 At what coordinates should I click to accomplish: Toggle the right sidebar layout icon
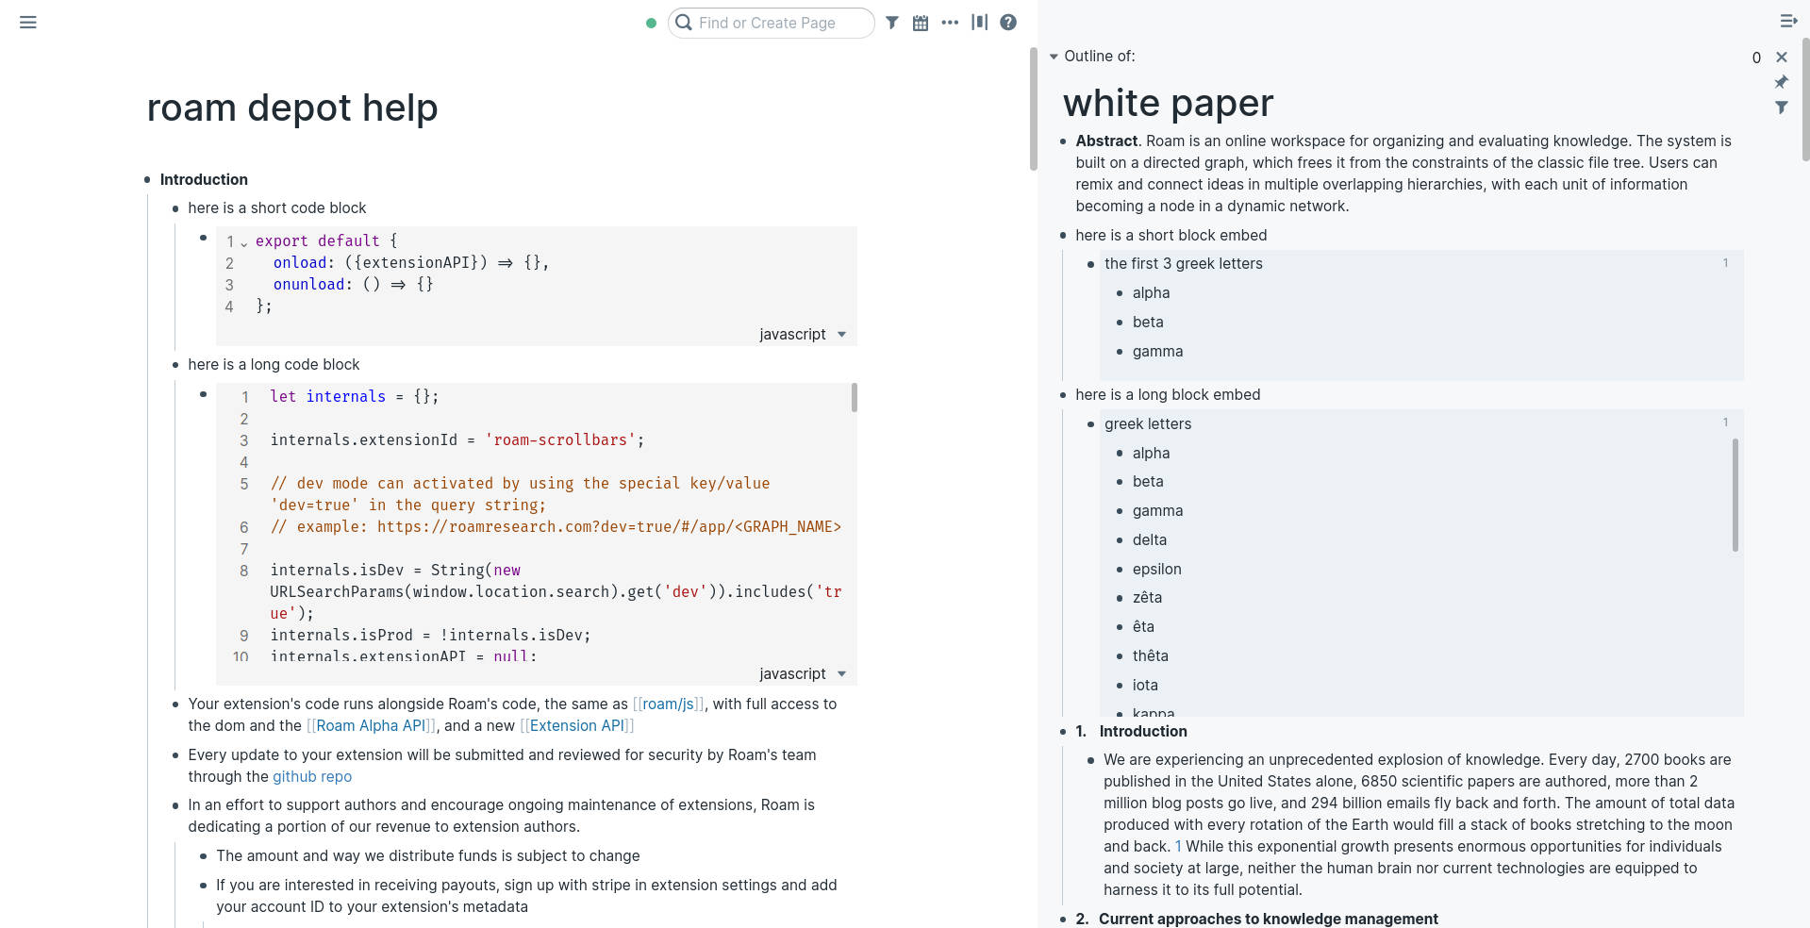coord(980,22)
